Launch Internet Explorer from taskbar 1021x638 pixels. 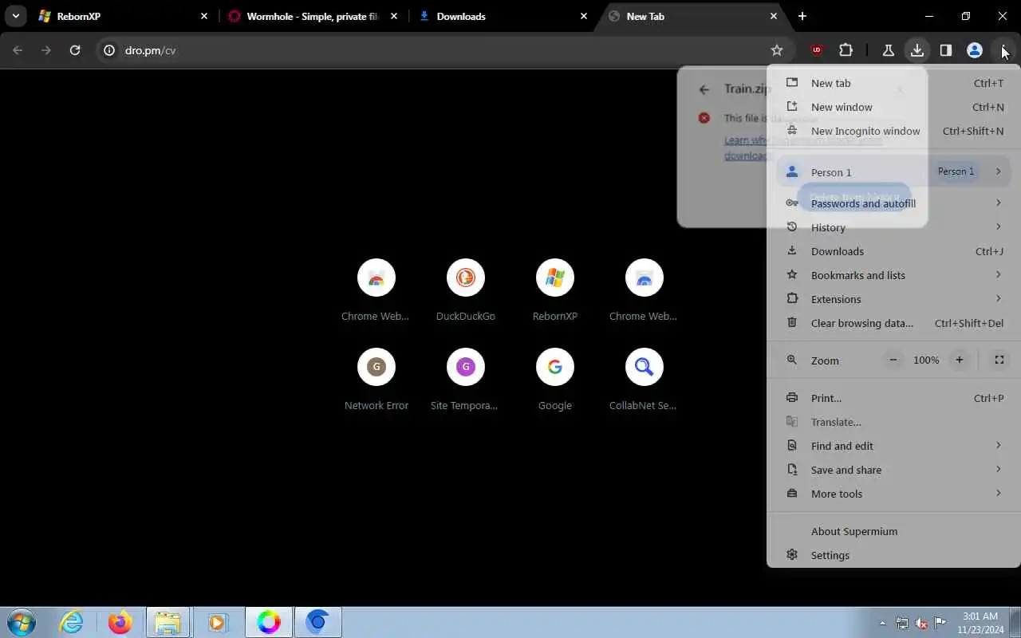click(x=72, y=622)
